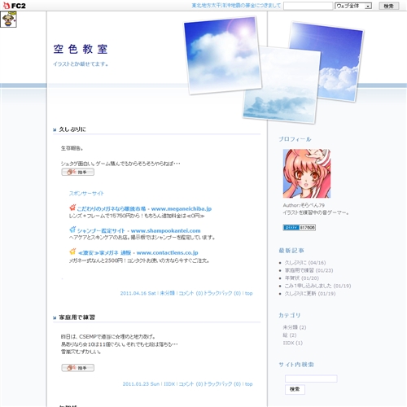Click the 拍手 clap button under first post

(78, 172)
